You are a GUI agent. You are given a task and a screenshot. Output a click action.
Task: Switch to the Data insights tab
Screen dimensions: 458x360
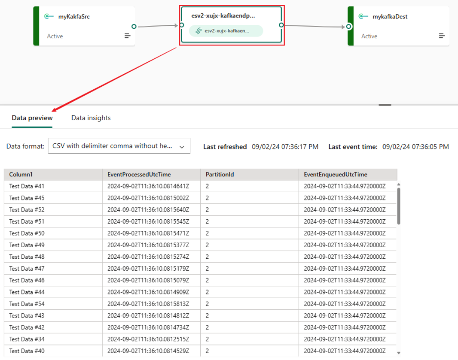91,118
